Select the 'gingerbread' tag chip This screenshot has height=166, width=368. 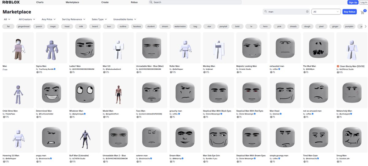24,26
